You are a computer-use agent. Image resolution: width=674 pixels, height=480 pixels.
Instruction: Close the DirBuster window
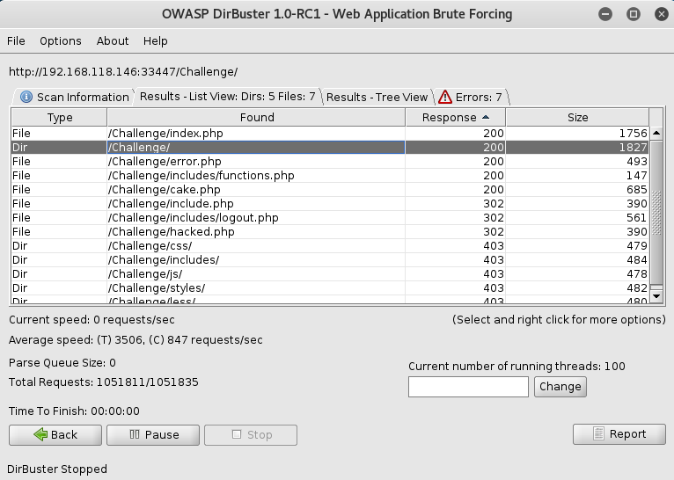point(662,14)
